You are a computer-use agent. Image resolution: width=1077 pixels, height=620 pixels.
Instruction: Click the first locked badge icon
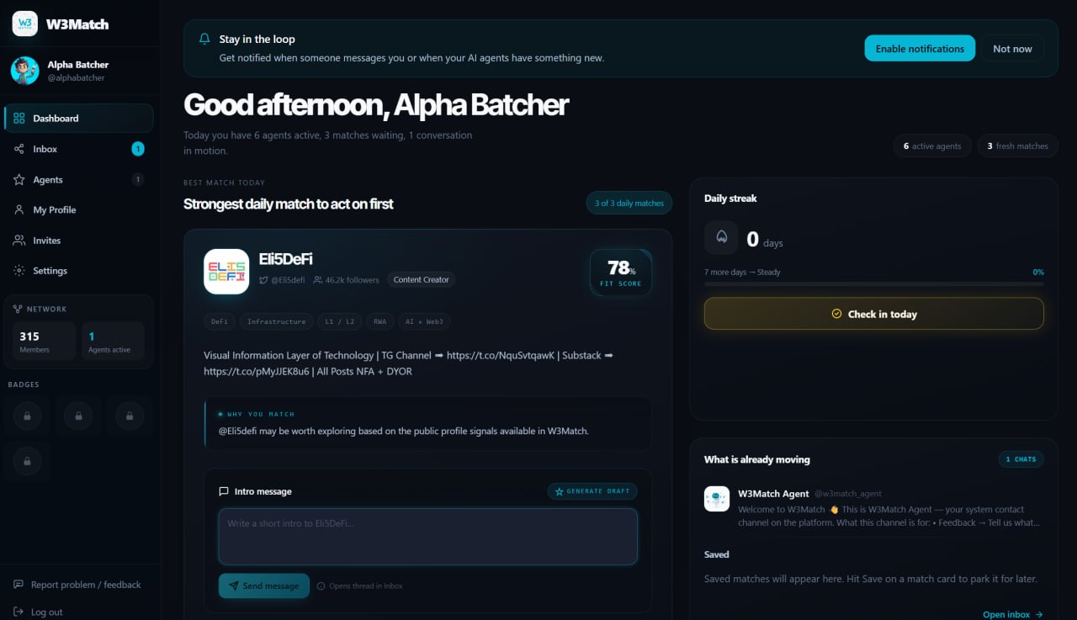click(27, 416)
